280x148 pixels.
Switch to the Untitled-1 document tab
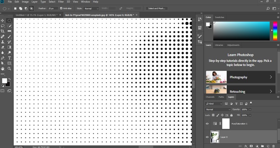37,15
